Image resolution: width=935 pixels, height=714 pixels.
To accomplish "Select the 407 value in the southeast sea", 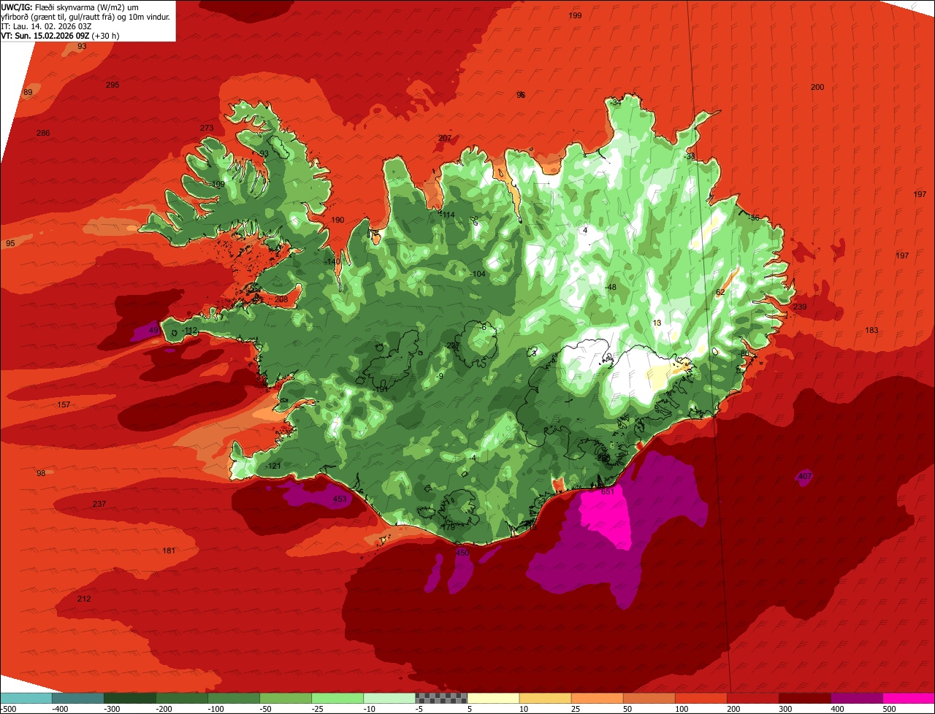I will tap(804, 476).
